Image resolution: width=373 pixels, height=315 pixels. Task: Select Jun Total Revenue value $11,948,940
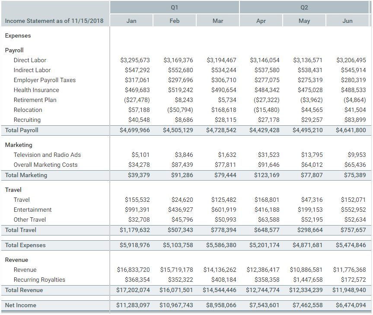(x=349, y=290)
